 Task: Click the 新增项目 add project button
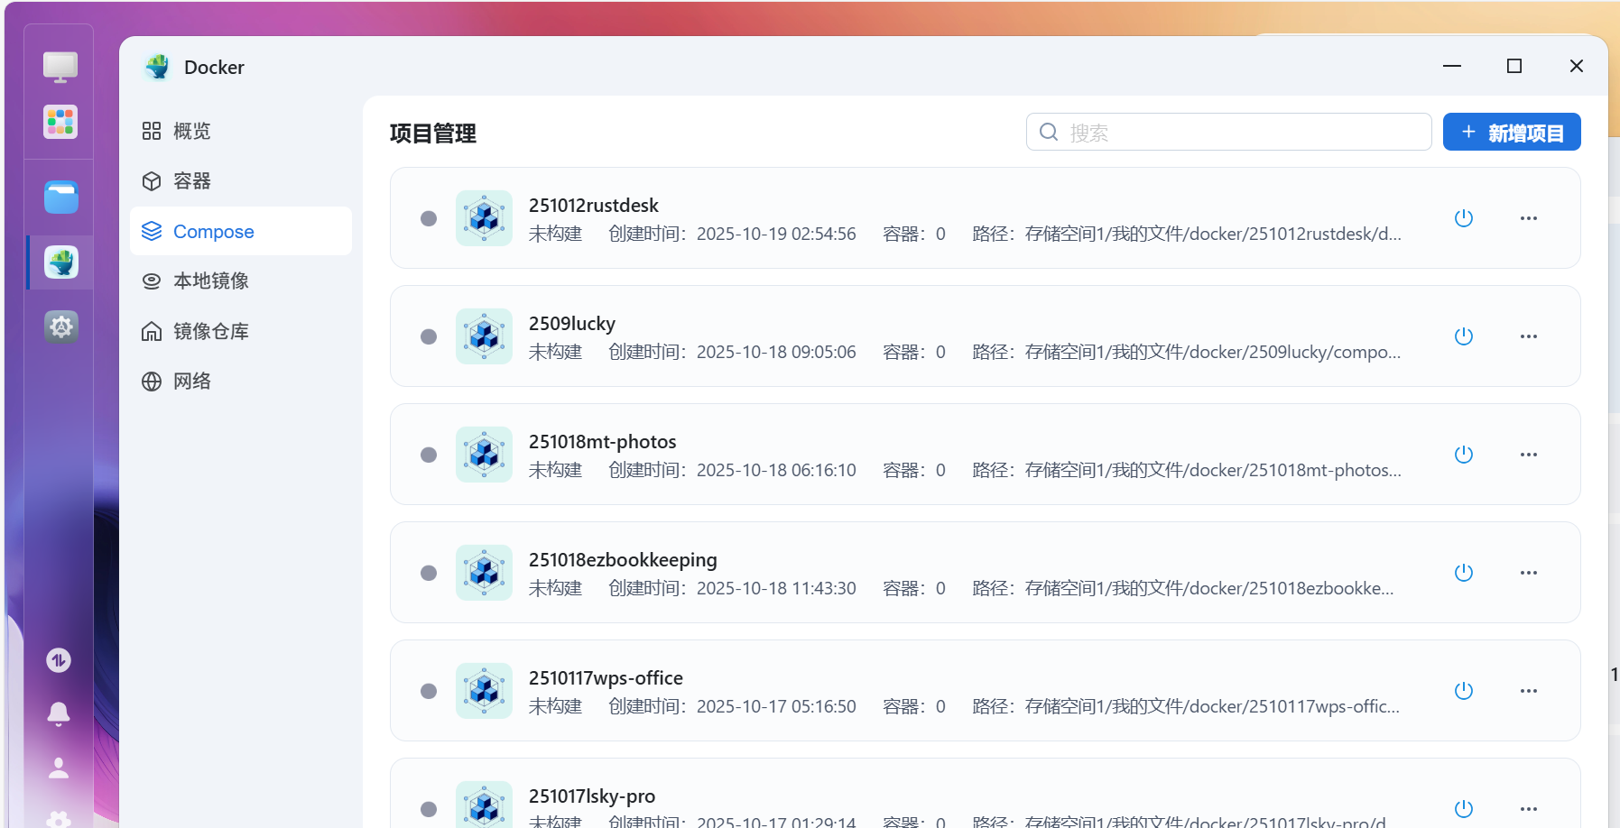1512,132
